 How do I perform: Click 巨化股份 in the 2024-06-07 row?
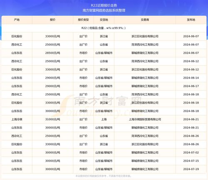click(17, 36)
